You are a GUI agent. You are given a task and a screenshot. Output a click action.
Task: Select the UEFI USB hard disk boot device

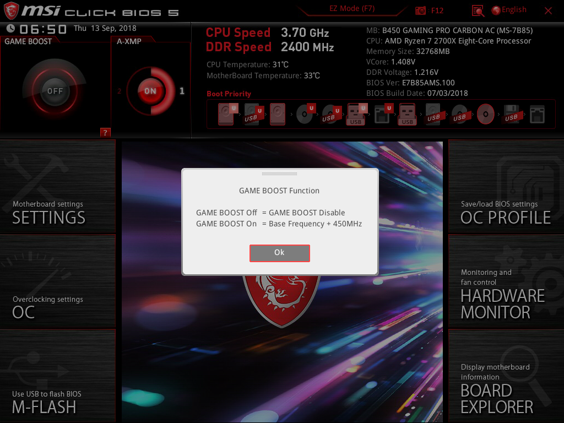(x=253, y=114)
